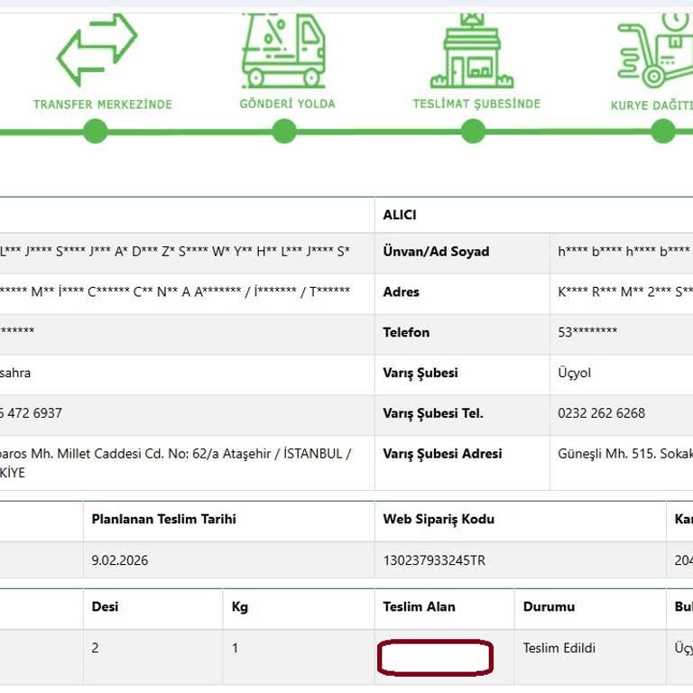
Task: Click the Kg value 1
Action: 236,648
